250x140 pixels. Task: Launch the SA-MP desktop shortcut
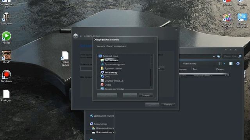(x=6, y=57)
